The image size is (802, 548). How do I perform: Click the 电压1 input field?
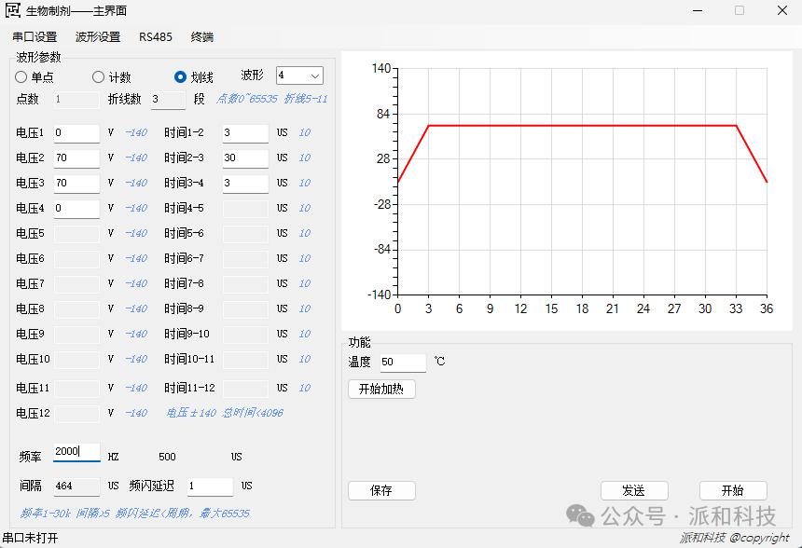[76, 133]
